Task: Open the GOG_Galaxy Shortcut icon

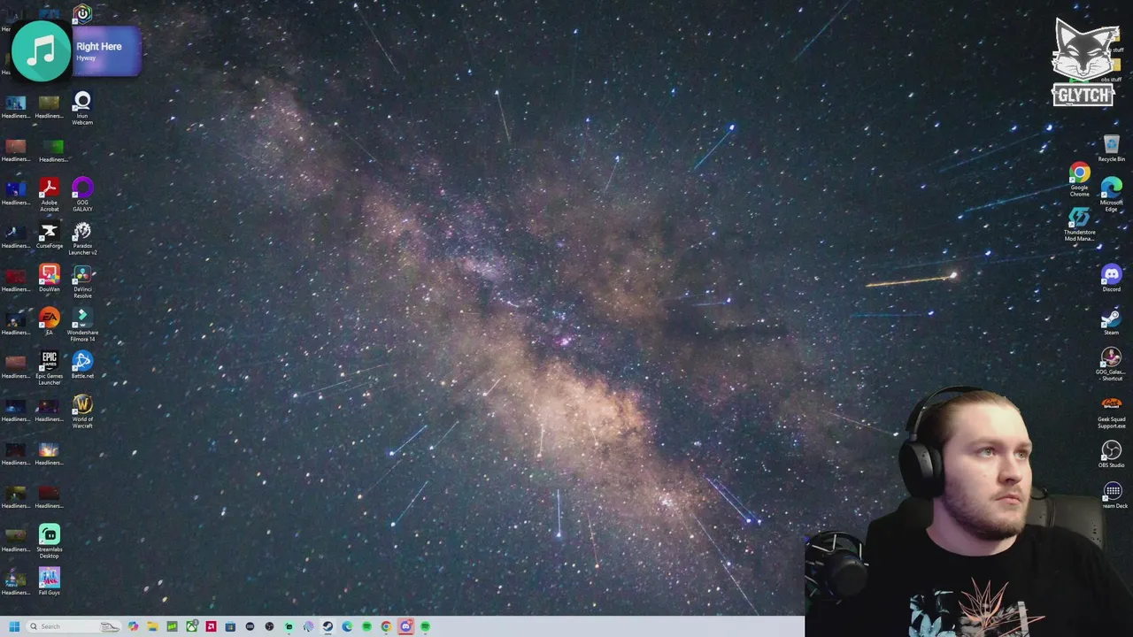Action: pos(1111,364)
